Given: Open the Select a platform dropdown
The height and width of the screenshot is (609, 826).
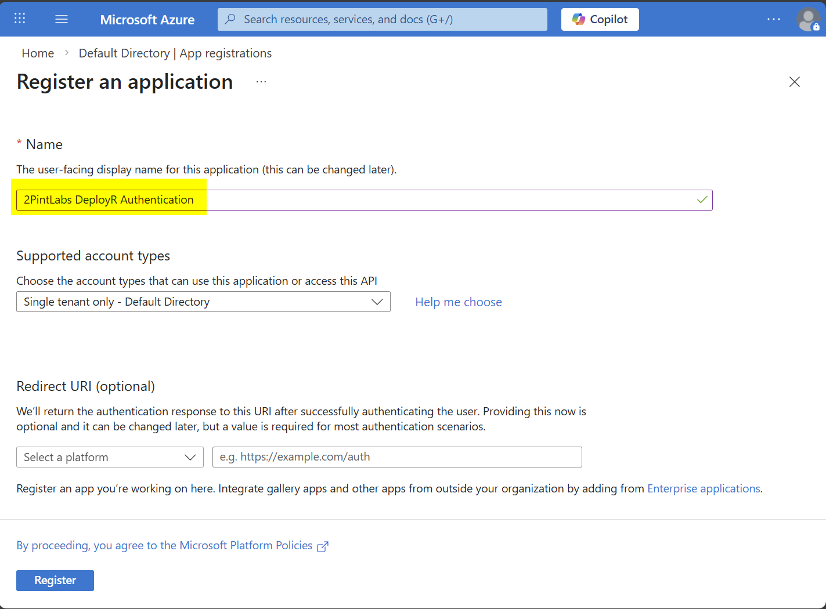Looking at the screenshot, I should 110,457.
